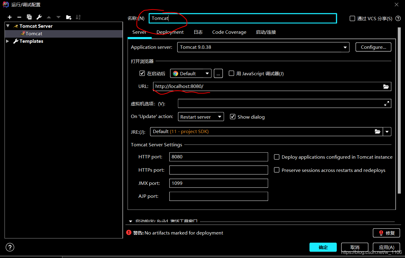The image size is (405, 258).
Task: Open the 日志 logs tab
Action: tap(198, 32)
